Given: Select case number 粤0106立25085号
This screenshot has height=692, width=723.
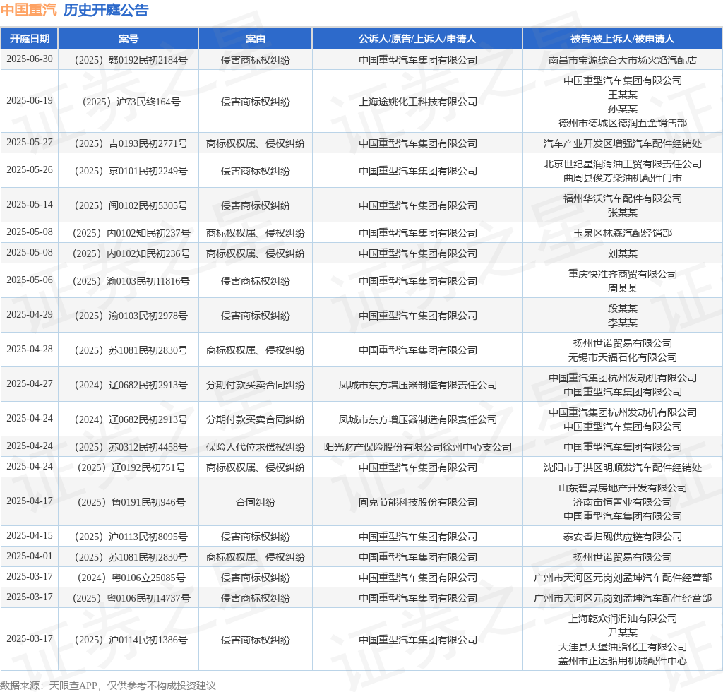Looking at the screenshot, I should [x=131, y=578].
